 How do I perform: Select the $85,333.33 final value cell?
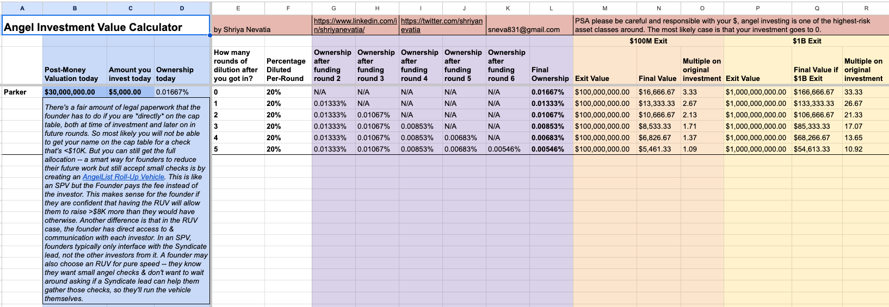pos(817,126)
